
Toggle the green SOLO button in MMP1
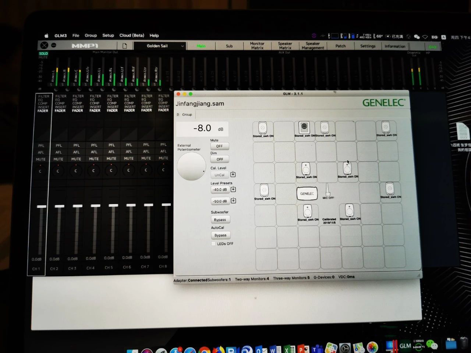click(x=43, y=53)
